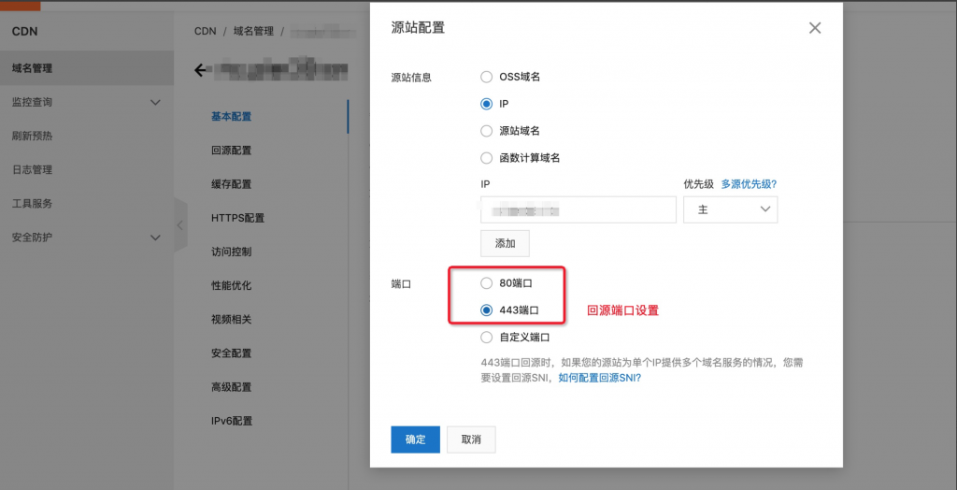957x490 pixels.
Task: Select the OSS域名 radio option
Action: 486,77
